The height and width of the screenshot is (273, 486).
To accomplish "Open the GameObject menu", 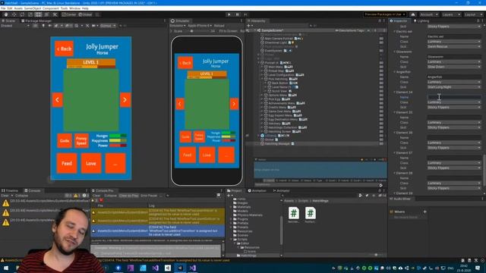I will coord(33,8).
